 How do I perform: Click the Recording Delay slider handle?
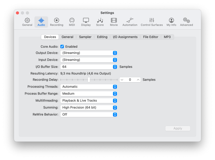[x=89, y=80]
